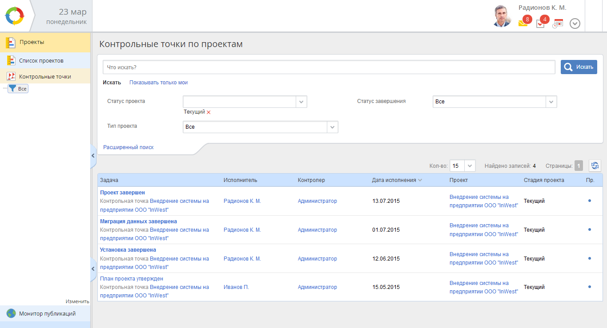The image size is (607, 328).
Task: Change records count dropdown from 15
Action: coord(470,166)
